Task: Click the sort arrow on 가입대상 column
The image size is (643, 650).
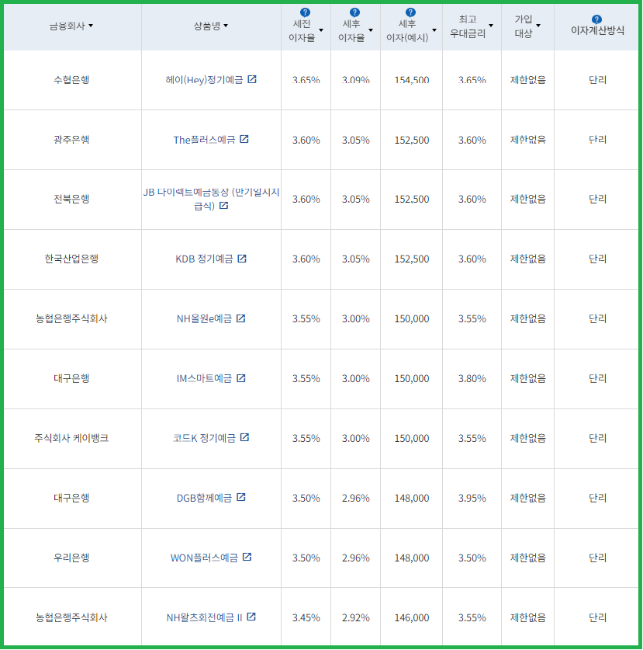Action: 539,24
